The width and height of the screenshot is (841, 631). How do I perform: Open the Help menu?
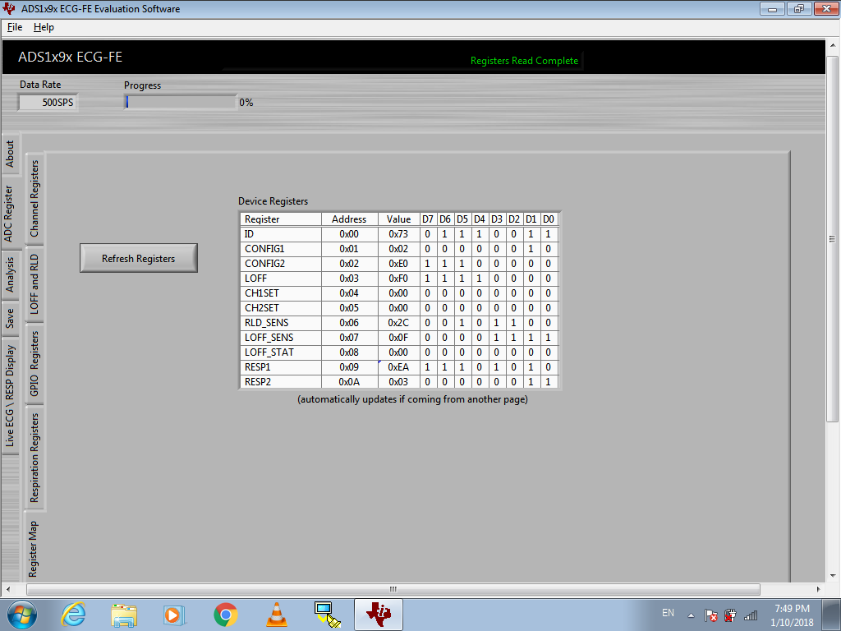point(44,27)
